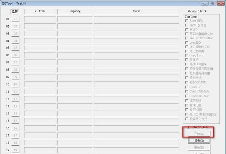Select port button 12
The width and height of the screenshot is (226, 154).
click(15, 99)
